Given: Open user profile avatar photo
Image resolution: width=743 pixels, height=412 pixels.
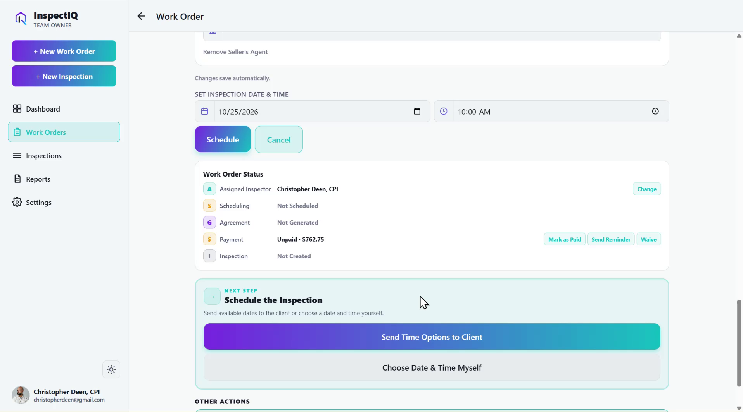Looking at the screenshot, I should tap(21, 395).
